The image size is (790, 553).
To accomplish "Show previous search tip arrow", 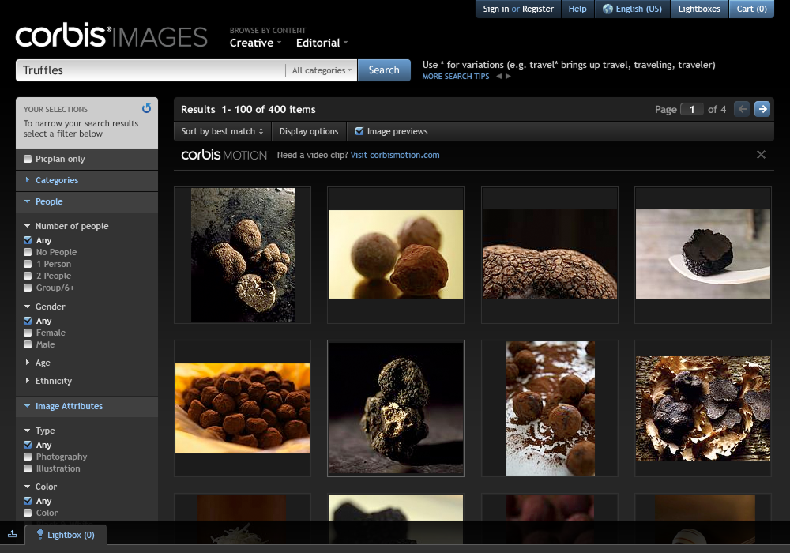I will (x=498, y=77).
